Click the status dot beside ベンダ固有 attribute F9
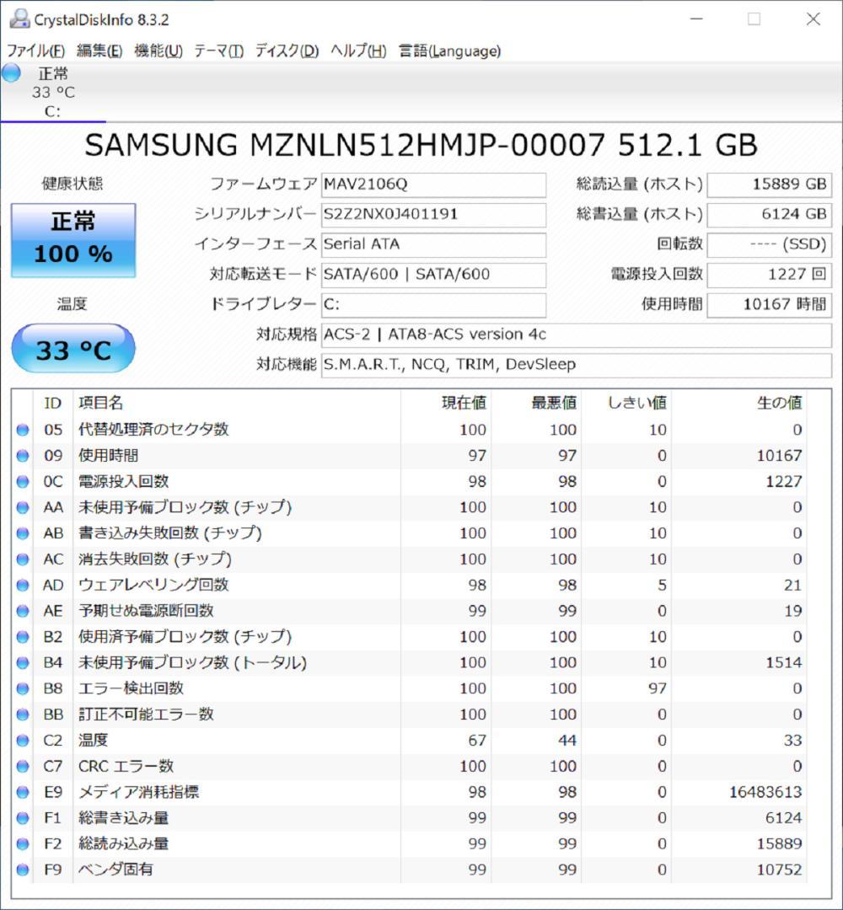The width and height of the screenshot is (843, 910). (x=24, y=869)
